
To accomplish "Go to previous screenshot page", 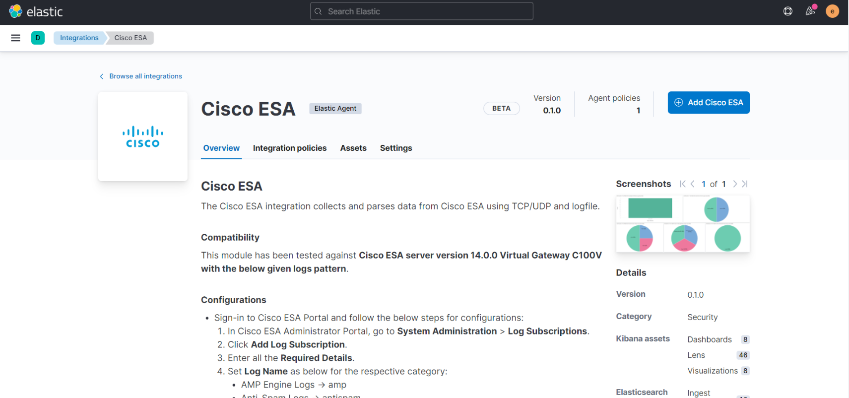I will point(693,184).
